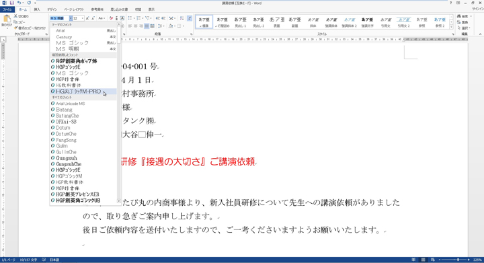Click the font name input box
Image resolution: width=484 pixels, height=263 pixels.
(59, 19)
